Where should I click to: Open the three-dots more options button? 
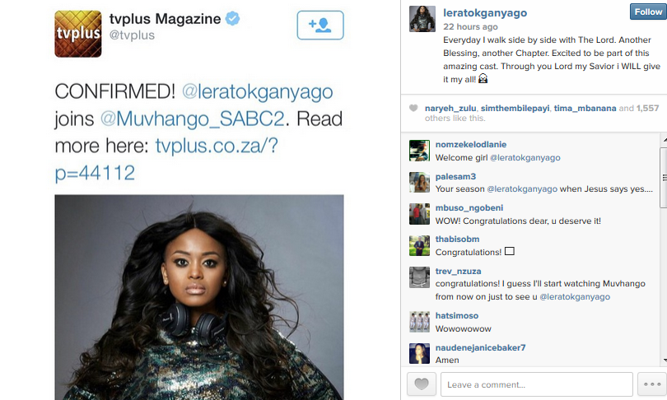pos(652,384)
